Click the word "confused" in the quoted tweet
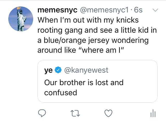166x121 pixels. pos(61,92)
